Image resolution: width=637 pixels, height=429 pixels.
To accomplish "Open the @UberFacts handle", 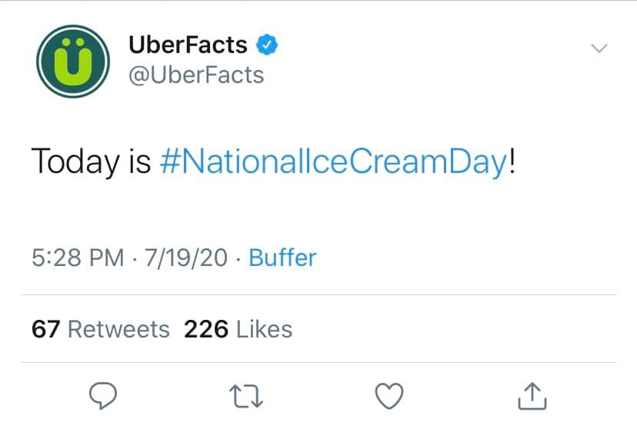I will pyautogui.click(x=196, y=75).
